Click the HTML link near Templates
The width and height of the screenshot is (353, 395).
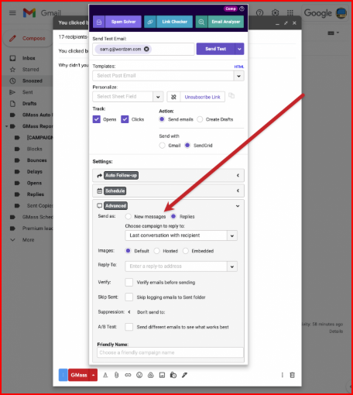[239, 67]
